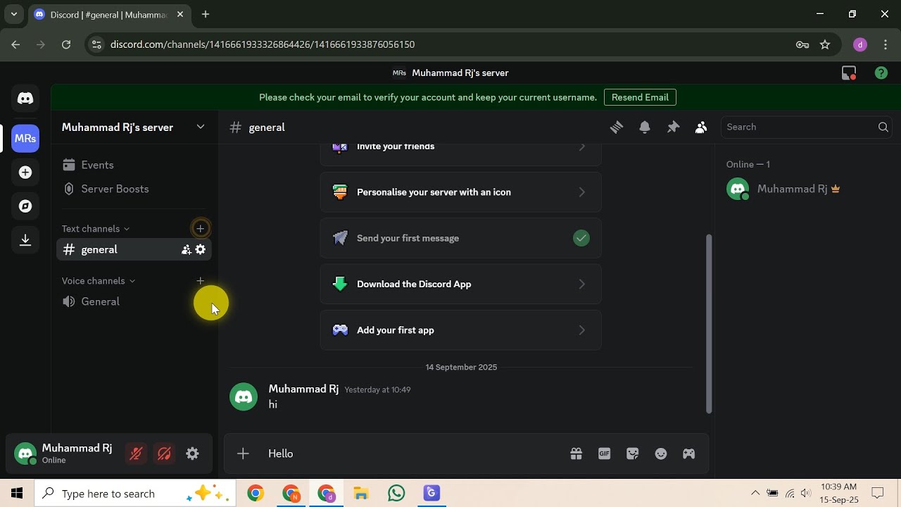Viewport: 901px width, 507px height.
Task: Open the gift icon in message bar
Action: point(576,453)
